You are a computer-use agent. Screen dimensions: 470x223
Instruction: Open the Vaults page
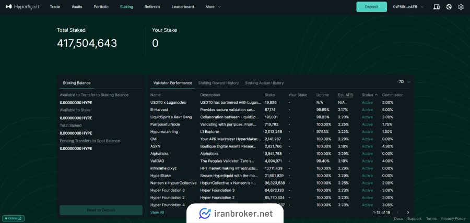(77, 7)
